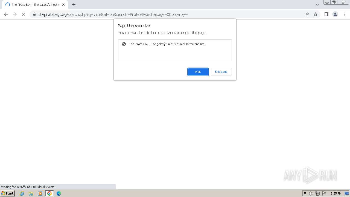Open Chrome's three-dot menu
This screenshot has width=350, height=197.
point(344,14)
